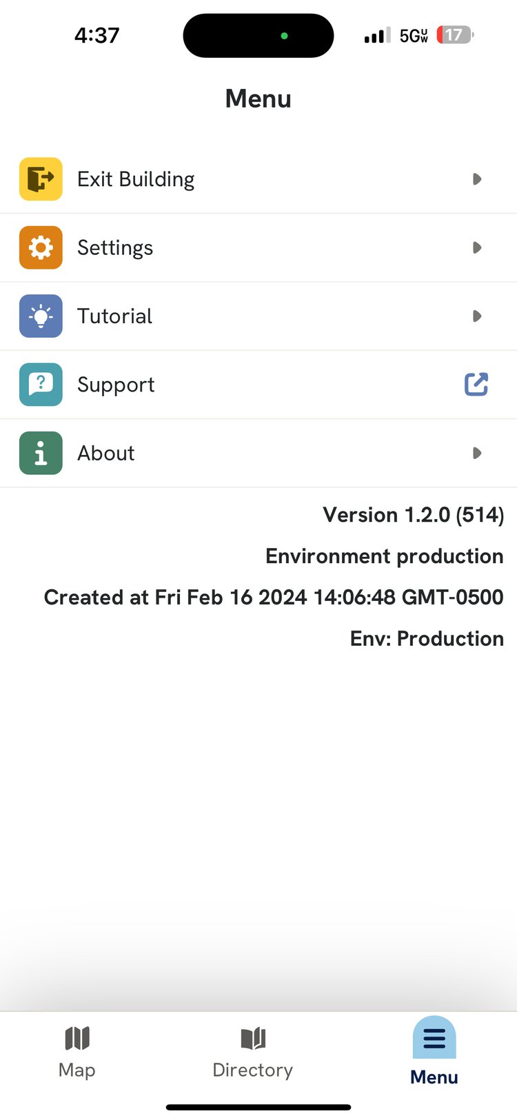The image size is (517, 1120).
Task: Open the Tutorial menu entry text
Action: coord(114,316)
